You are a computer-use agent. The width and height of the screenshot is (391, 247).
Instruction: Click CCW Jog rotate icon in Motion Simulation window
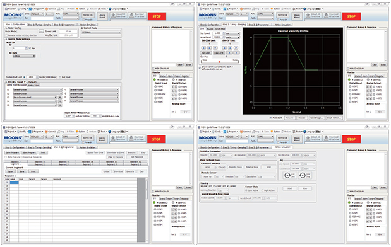[x=302, y=175]
